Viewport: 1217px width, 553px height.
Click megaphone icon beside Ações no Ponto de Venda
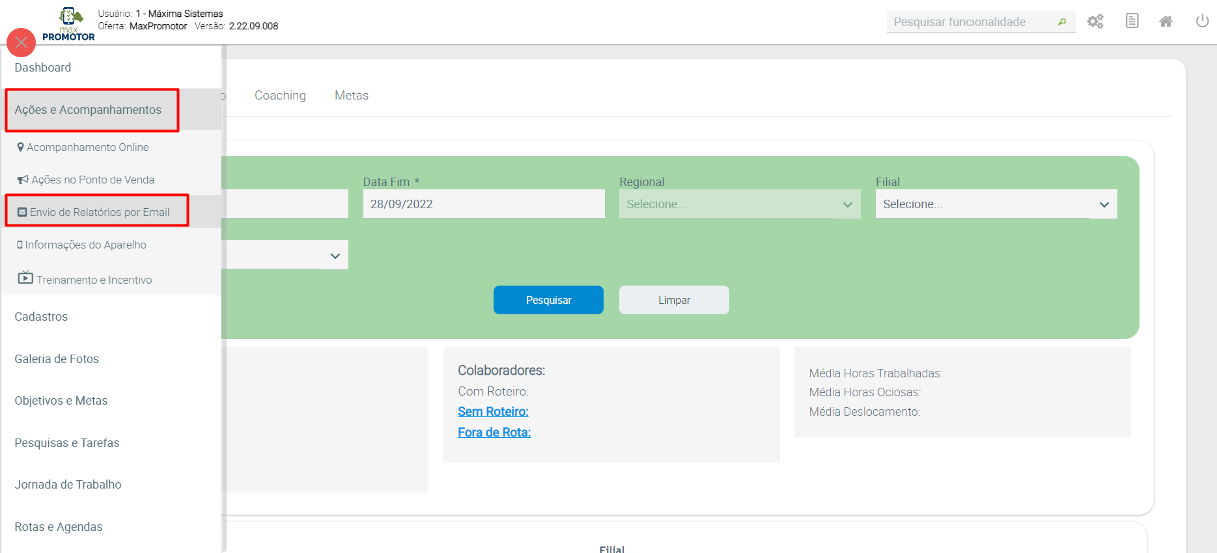(23, 180)
